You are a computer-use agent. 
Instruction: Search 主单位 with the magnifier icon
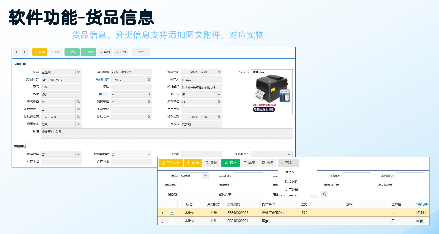point(149,95)
